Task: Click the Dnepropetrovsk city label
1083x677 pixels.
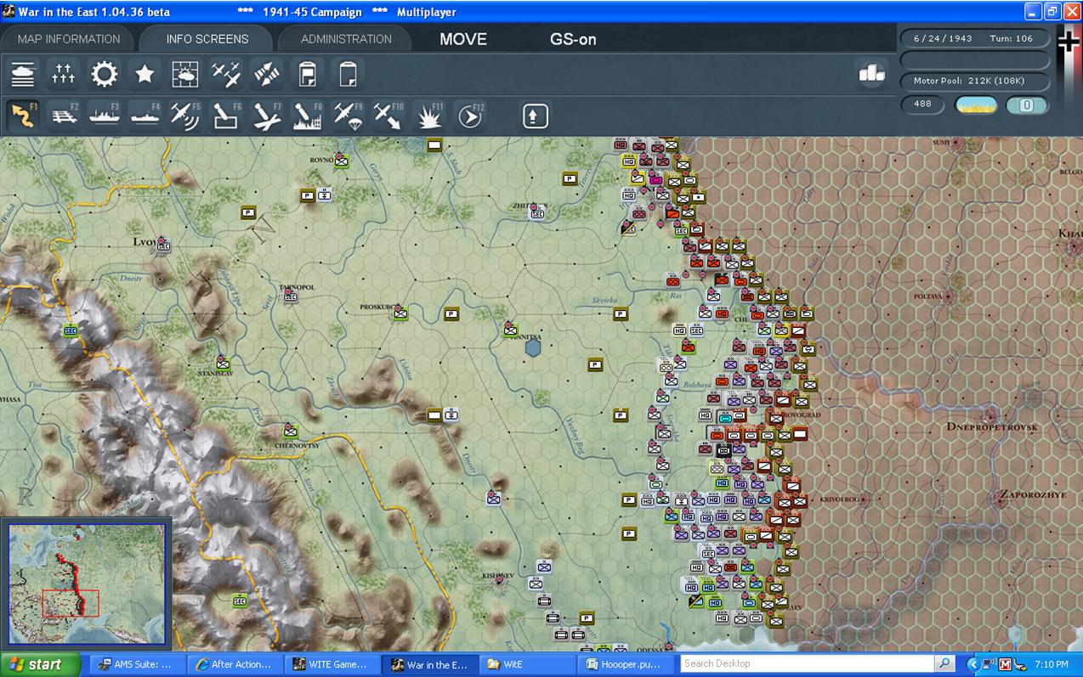Action: click(993, 426)
